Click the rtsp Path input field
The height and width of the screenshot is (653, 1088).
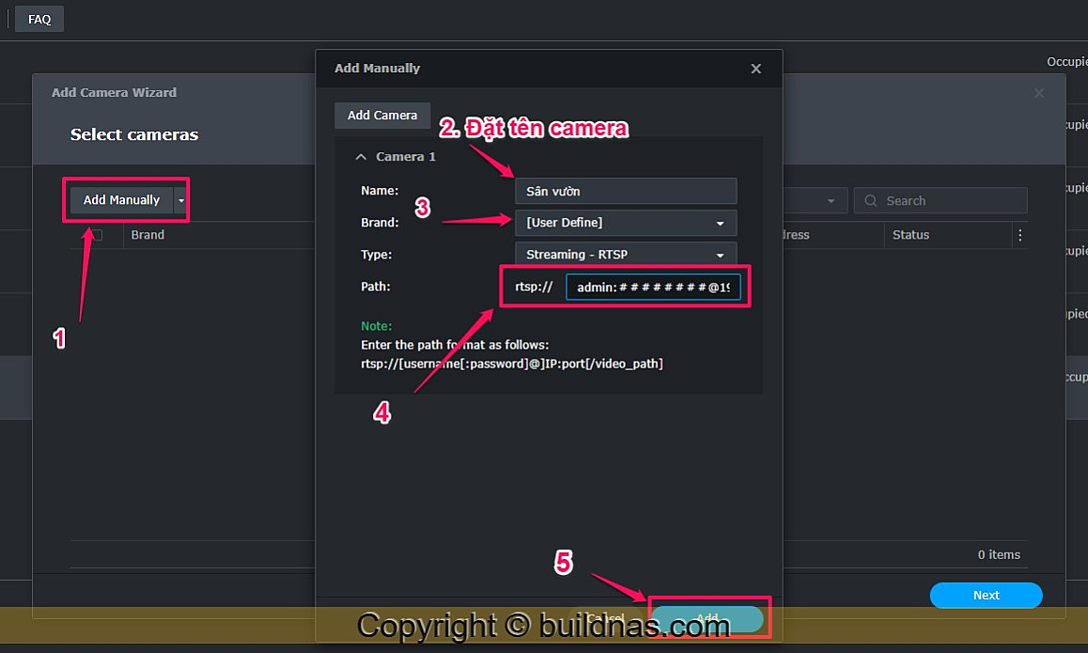pos(653,287)
